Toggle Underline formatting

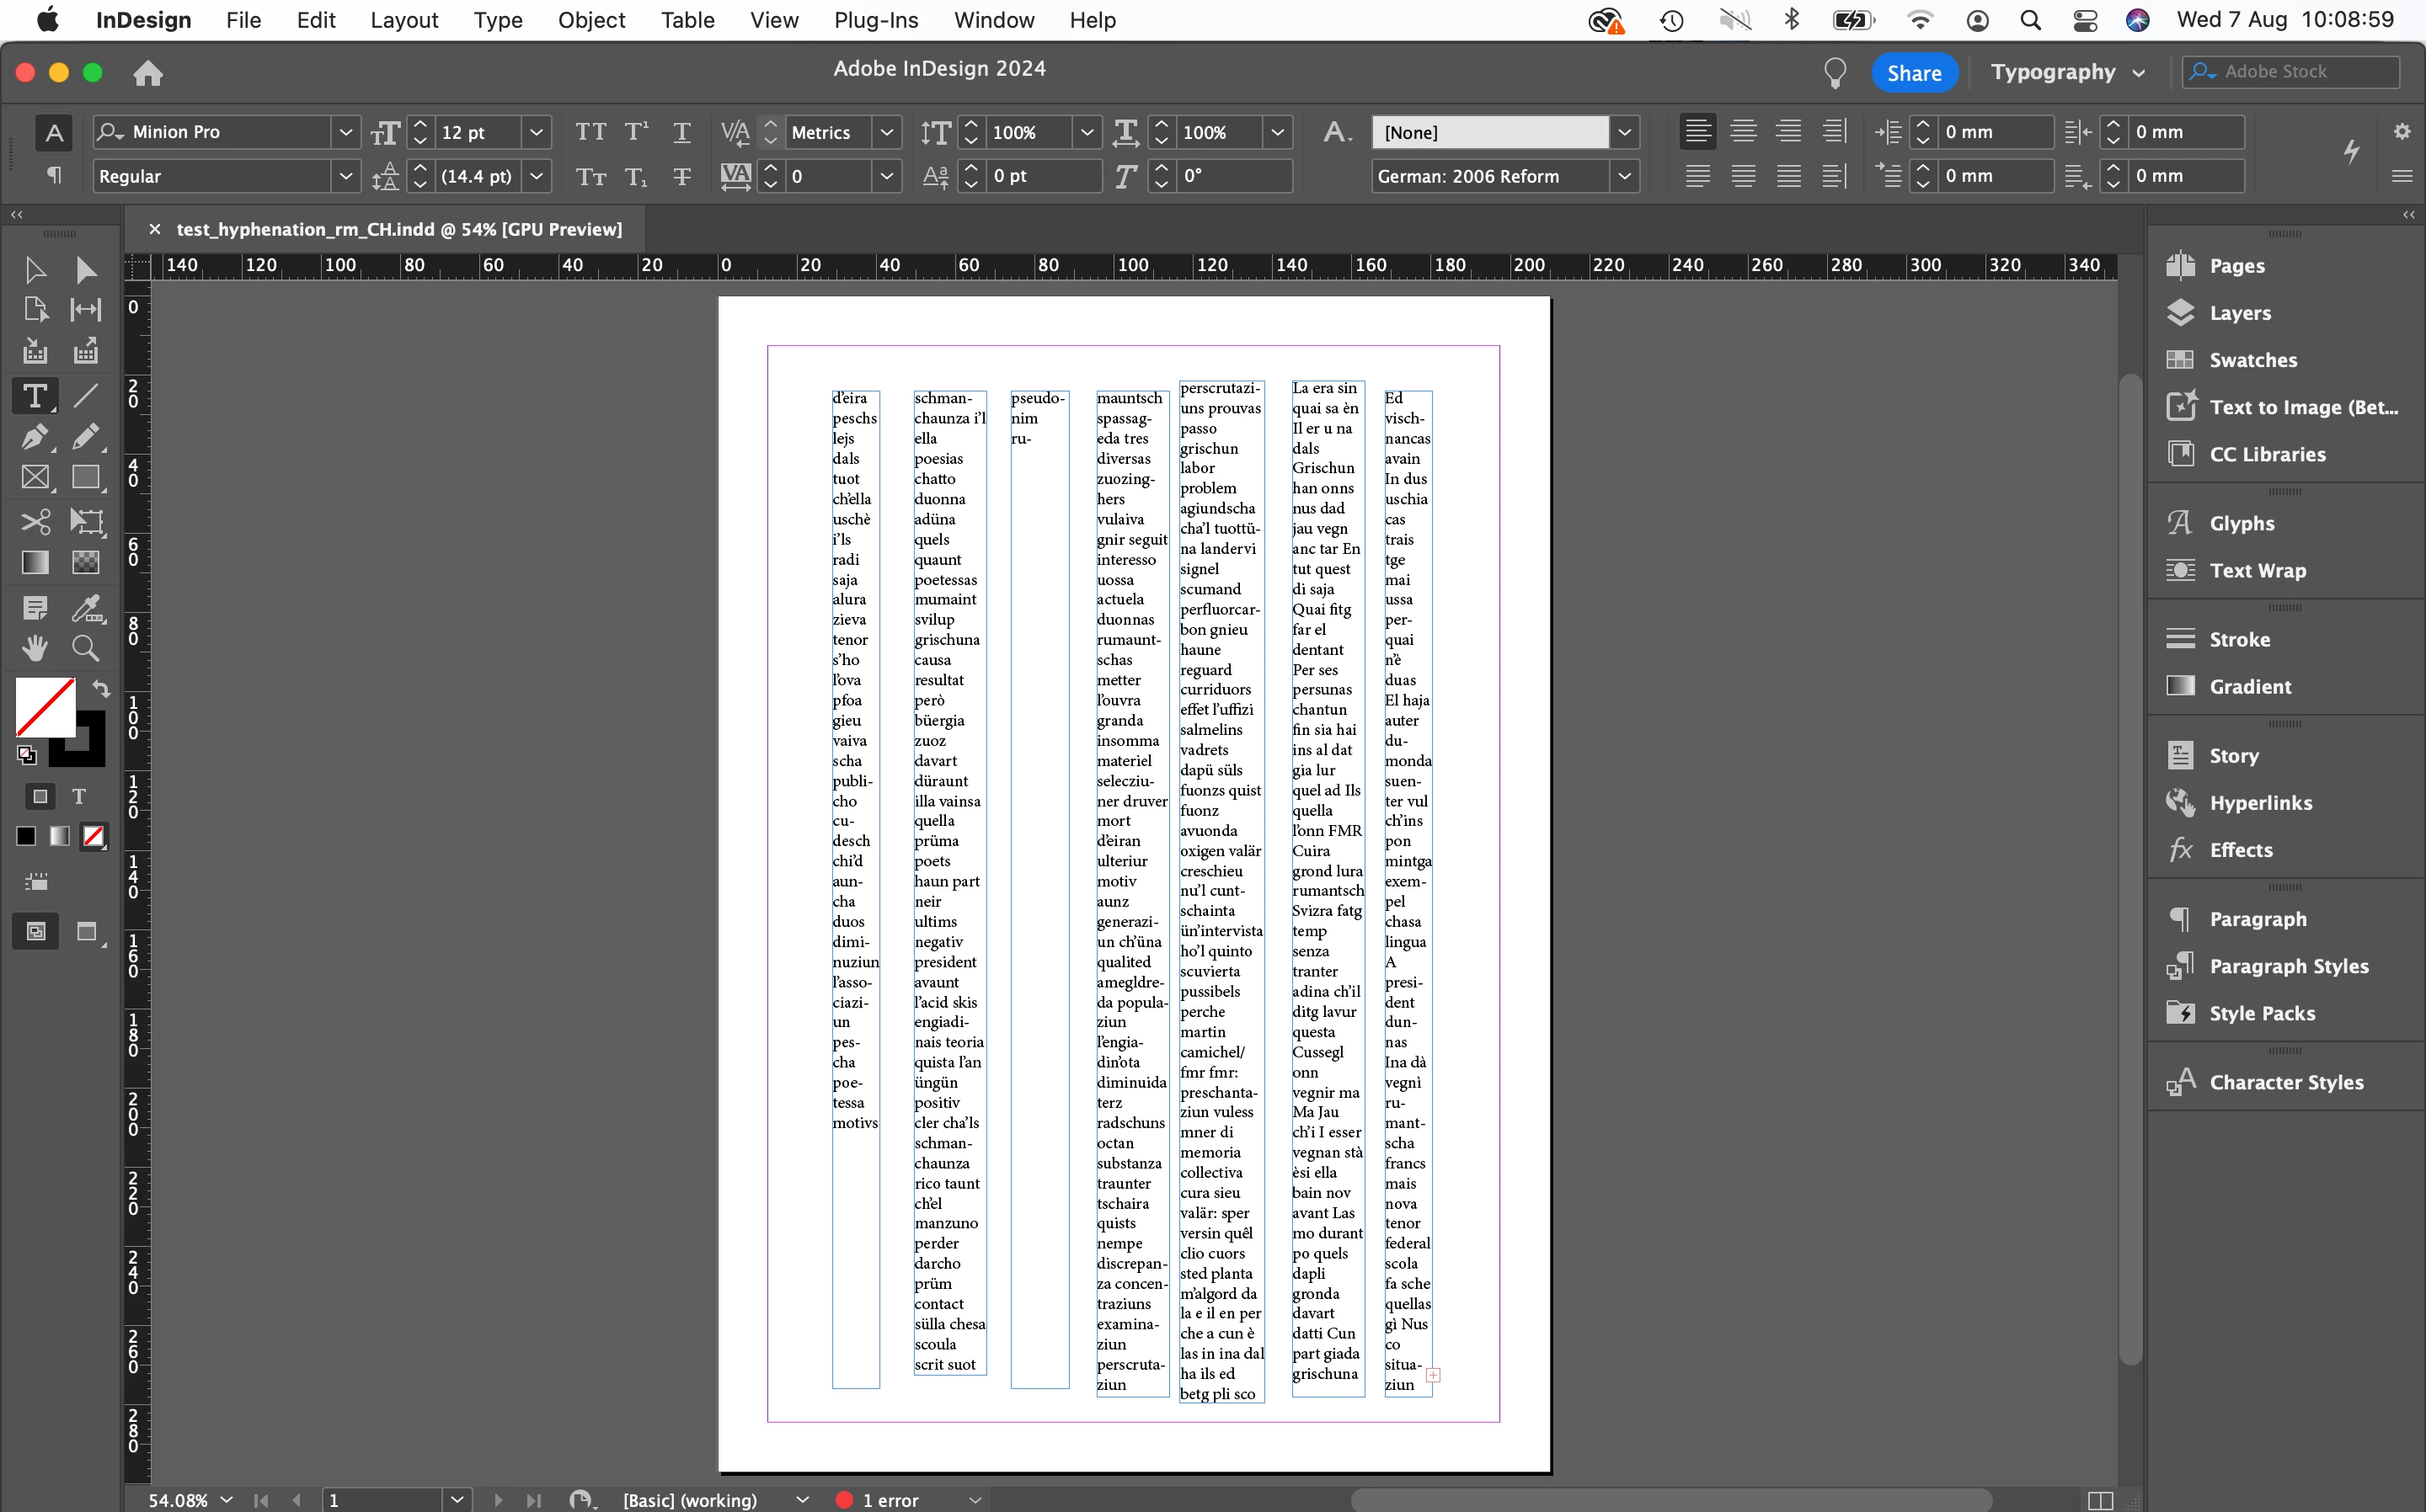click(681, 132)
